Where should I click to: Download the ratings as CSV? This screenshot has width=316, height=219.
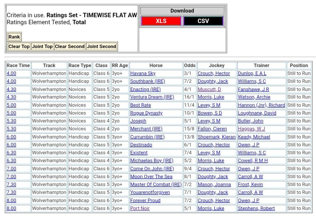(x=203, y=21)
